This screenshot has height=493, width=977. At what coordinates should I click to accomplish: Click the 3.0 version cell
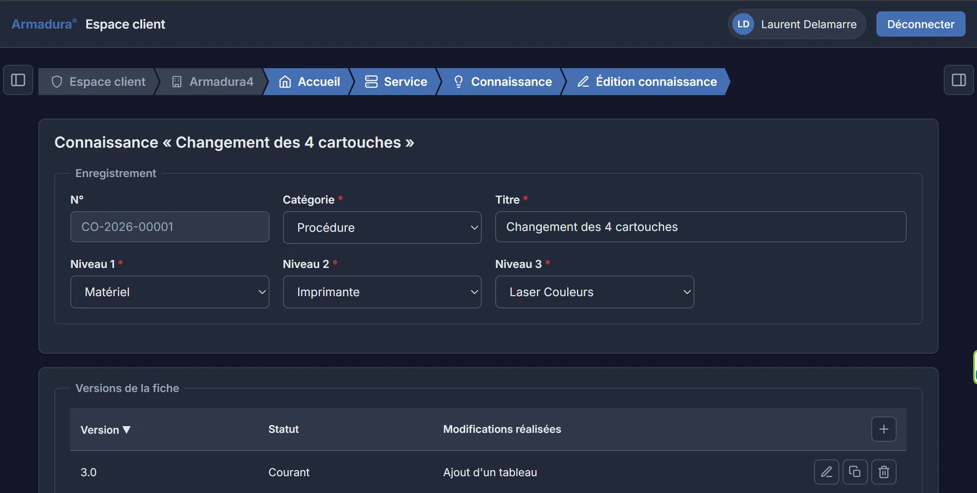88,472
